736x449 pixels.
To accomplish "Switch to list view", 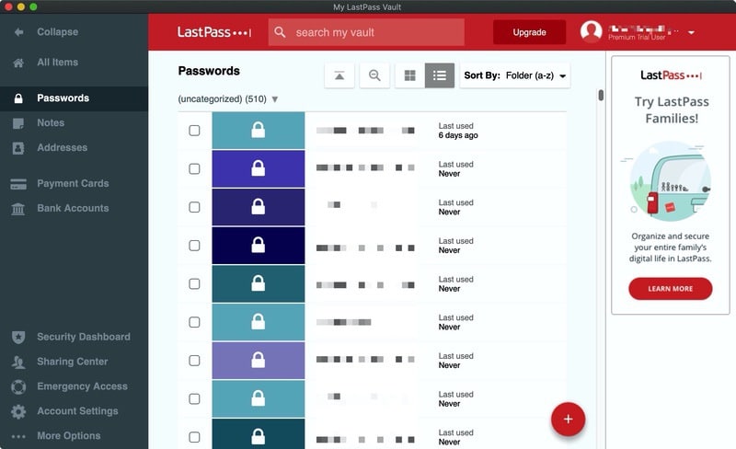I will pyautogui.click(x=440, y=75).
